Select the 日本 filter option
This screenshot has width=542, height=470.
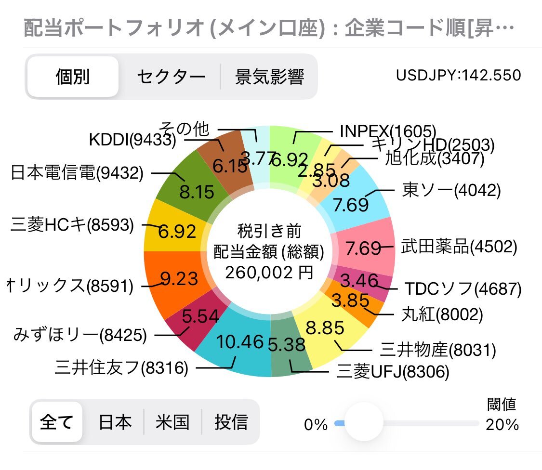115,422
